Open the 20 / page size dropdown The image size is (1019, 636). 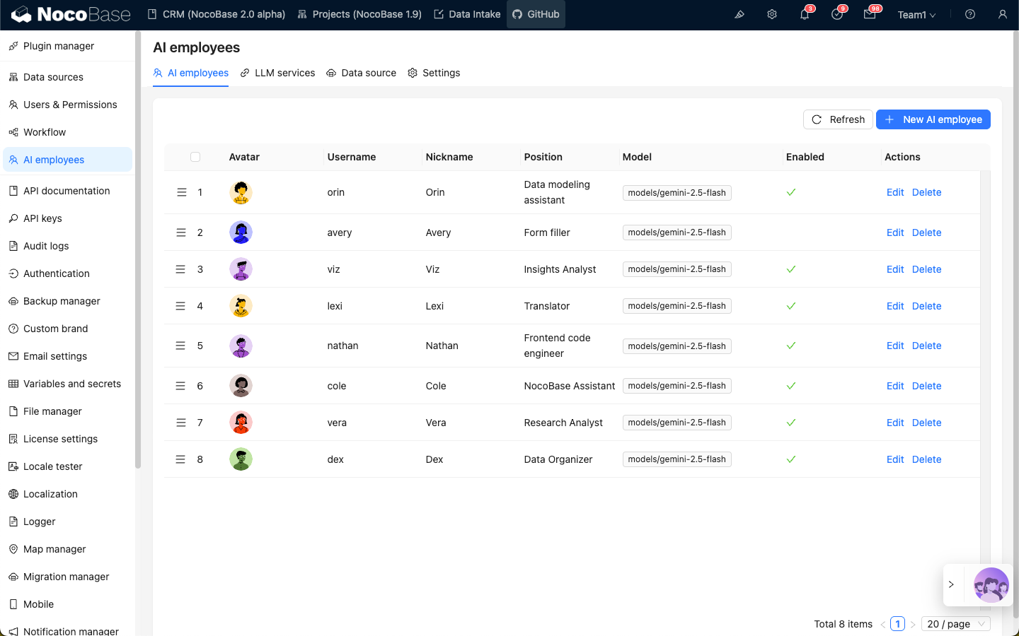click(x=955, y=624)
